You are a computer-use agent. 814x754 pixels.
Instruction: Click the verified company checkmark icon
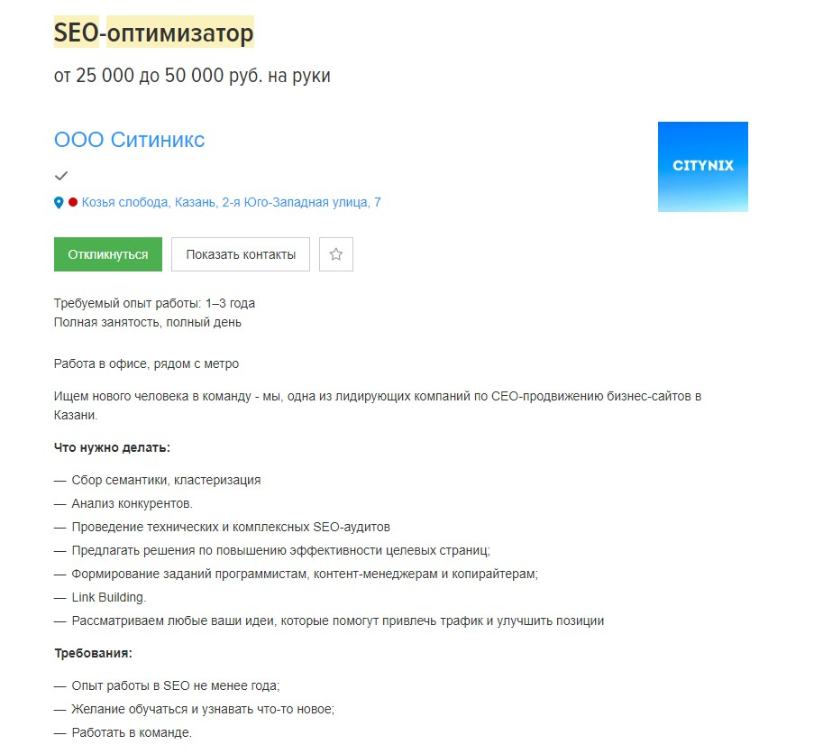tap(61, 176)
